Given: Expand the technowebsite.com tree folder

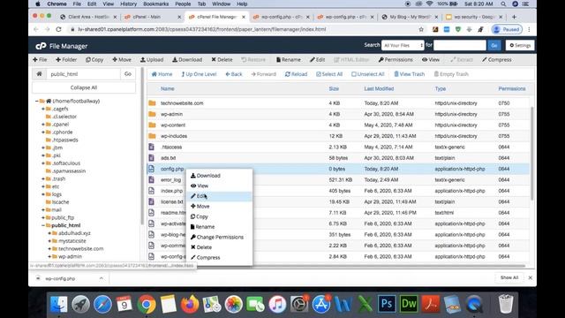Looking at the screenshot, I should tap(49, 249).
